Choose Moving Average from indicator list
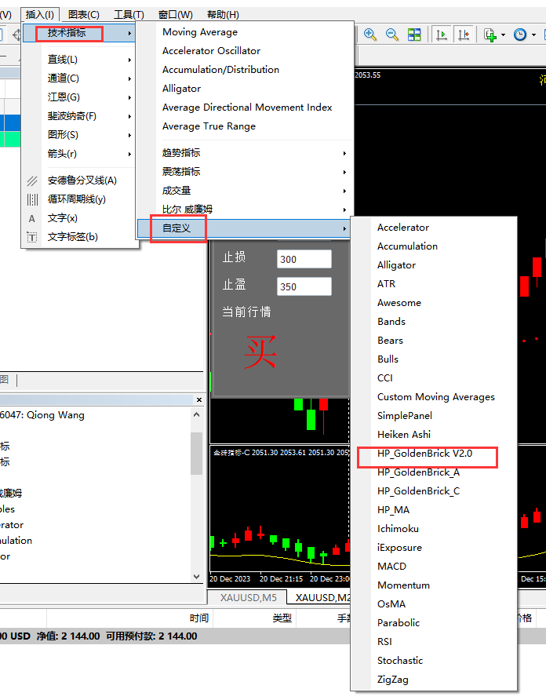This screenshot has height=700, width=546. 199,32
